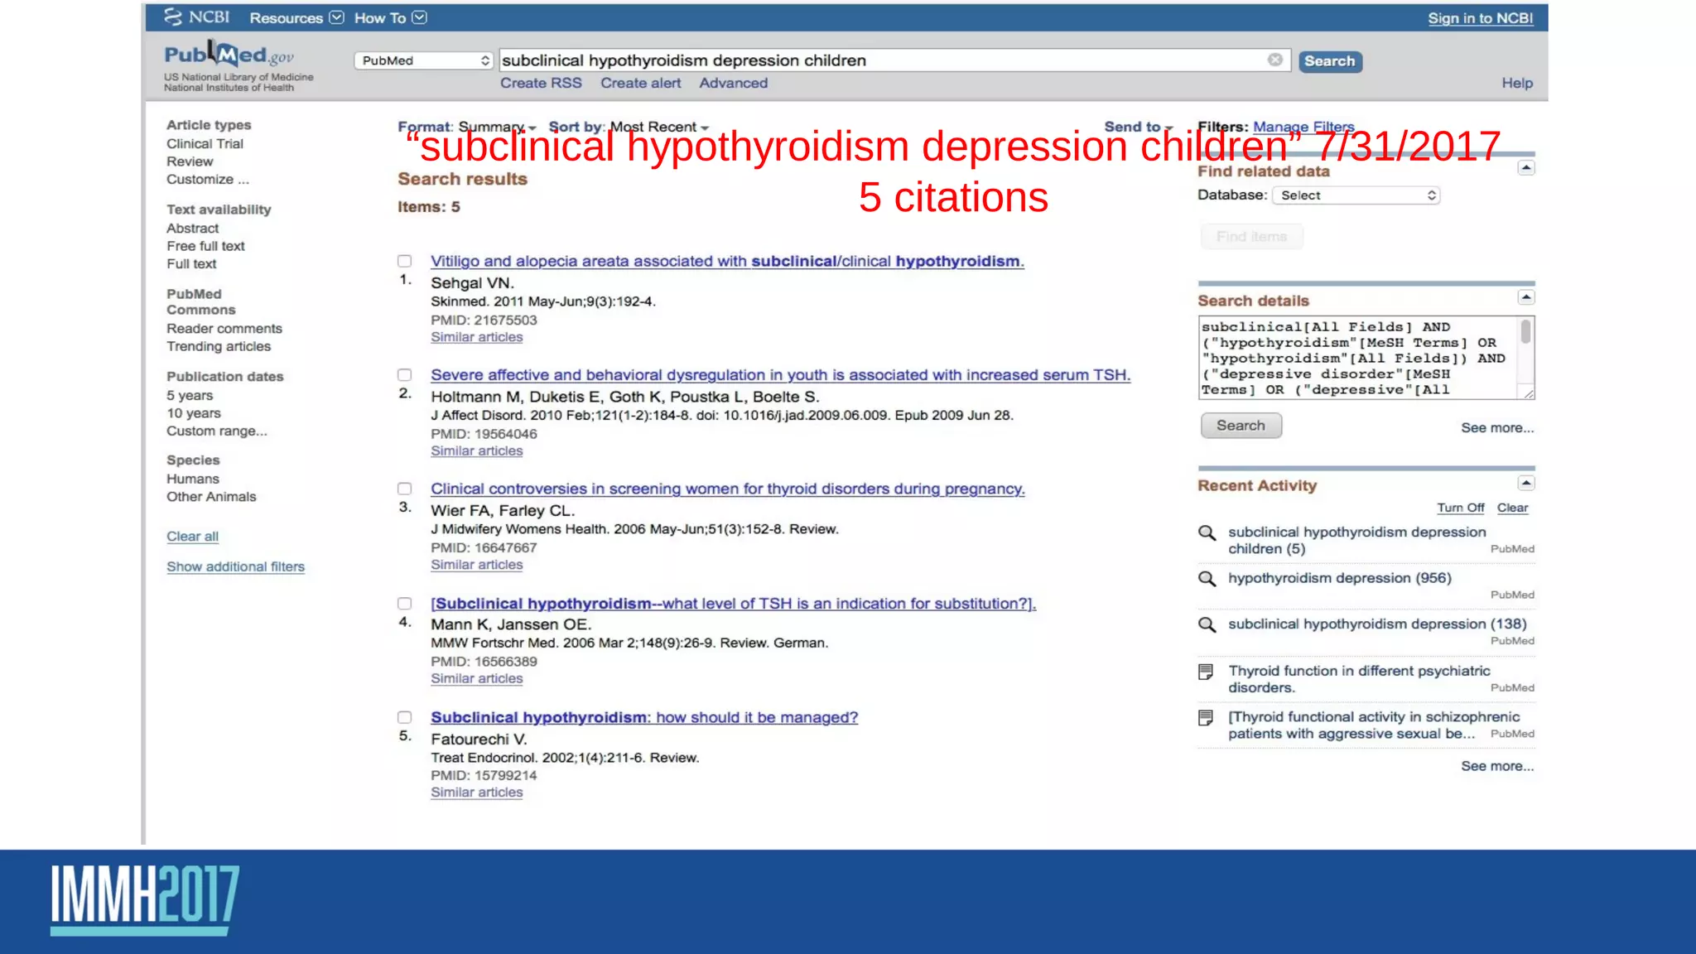Open the Sort by Most Recent dropdown
1696x954 pixels.
tap(629, 127)
